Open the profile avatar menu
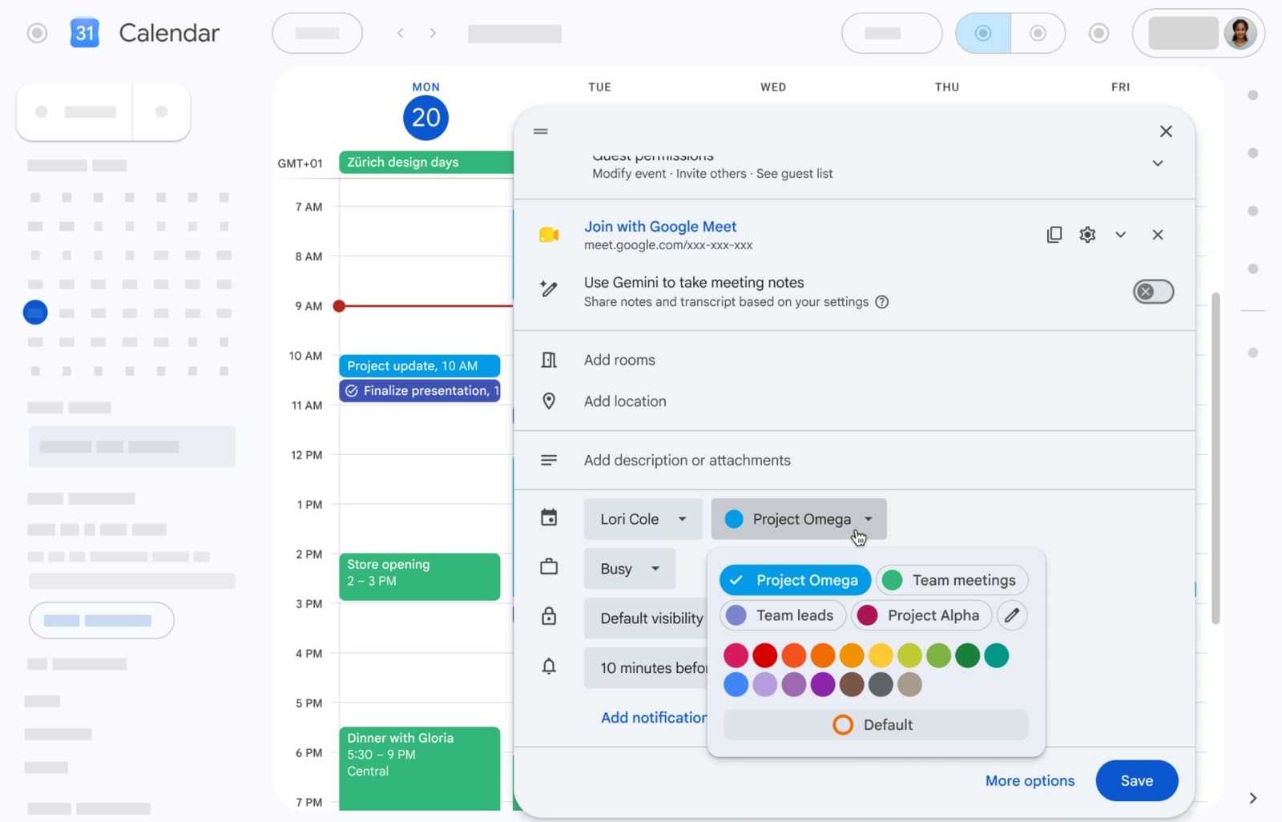Screen dimensions: 1282x822 1240,33
